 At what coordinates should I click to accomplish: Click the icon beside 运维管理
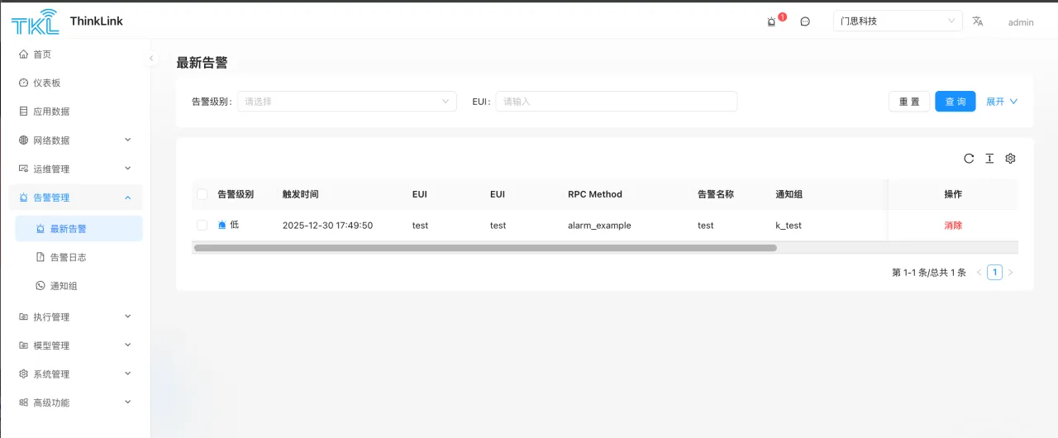point(24,169)
